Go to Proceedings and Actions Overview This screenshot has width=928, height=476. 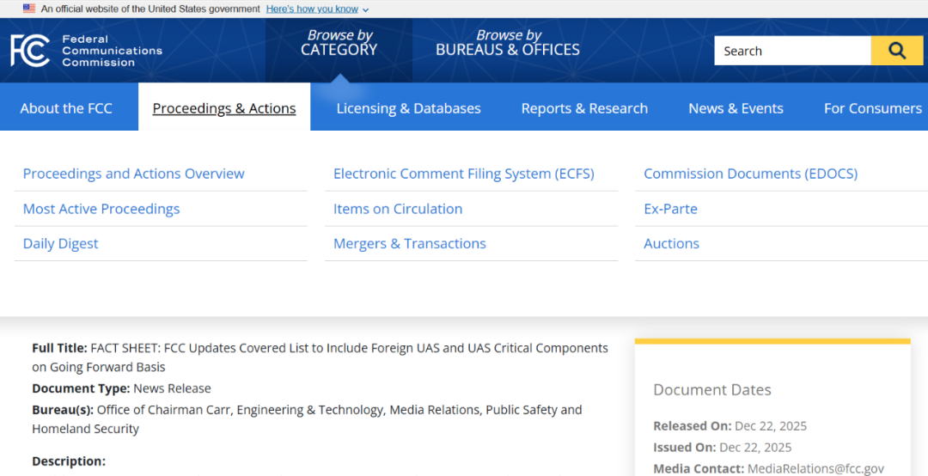point(133,174)
